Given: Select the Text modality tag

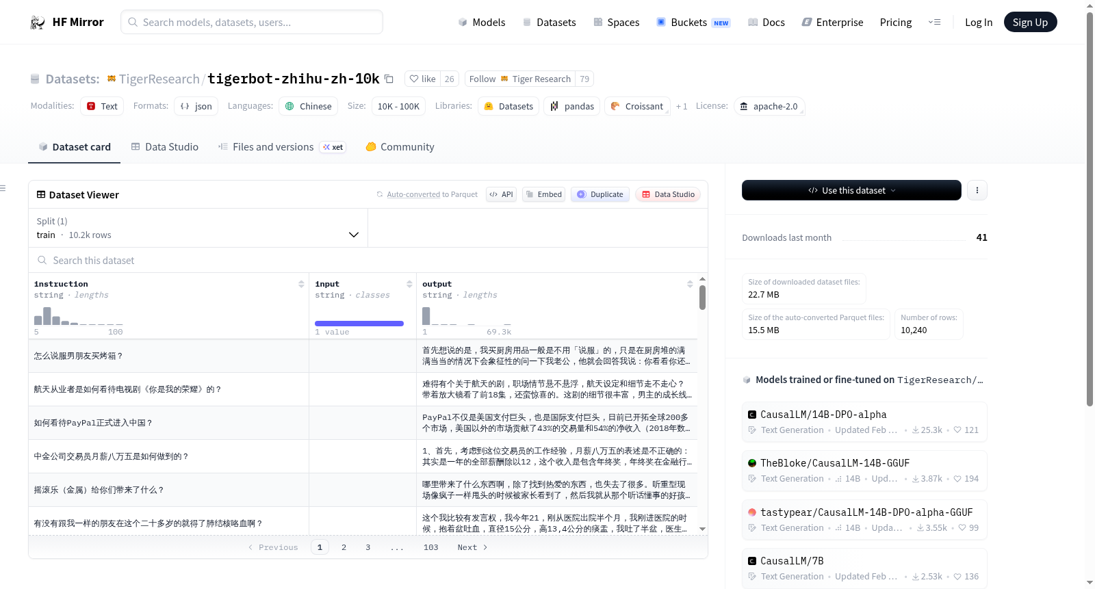Looking at the screenshot, I should 102,106.
